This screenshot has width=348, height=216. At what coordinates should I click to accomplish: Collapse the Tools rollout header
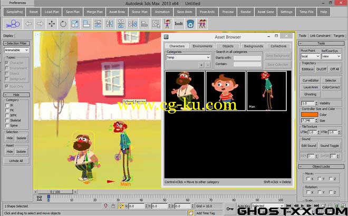(321, 44)
